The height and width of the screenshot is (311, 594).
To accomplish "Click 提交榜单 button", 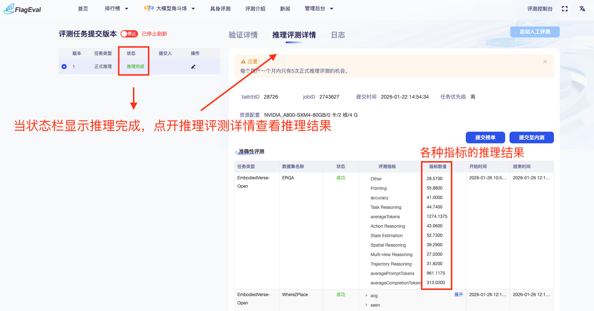I will point(485,137).
